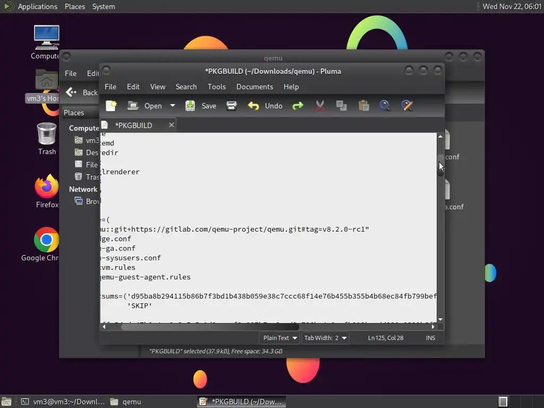Click the Ln 125, Col 28 indicator
This screenshot has height=408, width=544.
tap(386, 338)
